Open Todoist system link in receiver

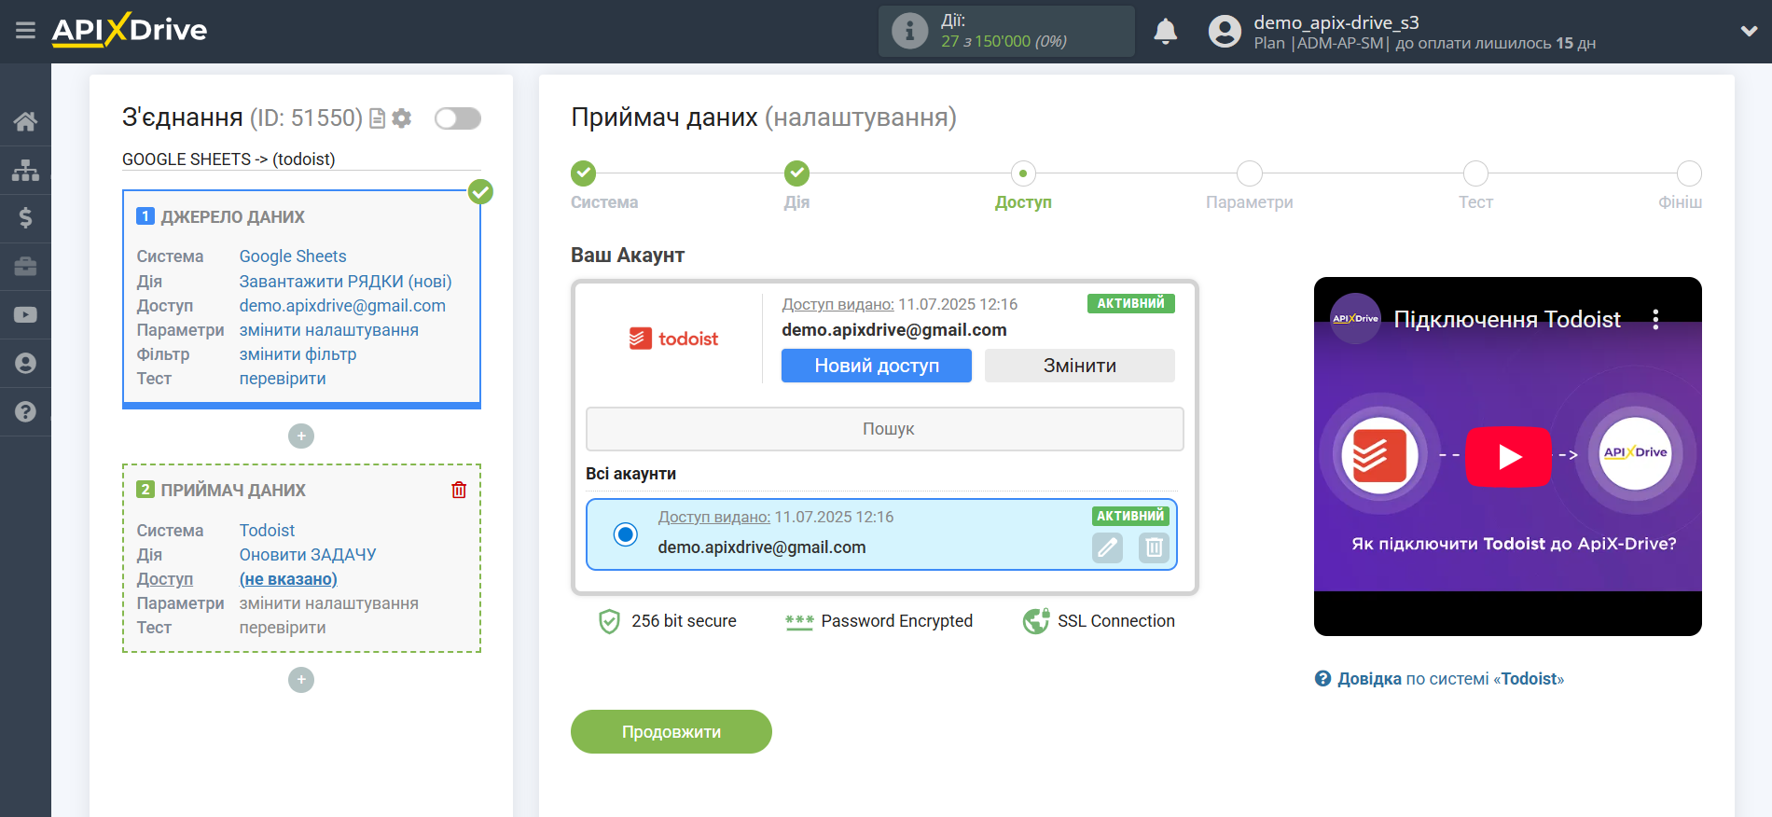tap(267, 531)
